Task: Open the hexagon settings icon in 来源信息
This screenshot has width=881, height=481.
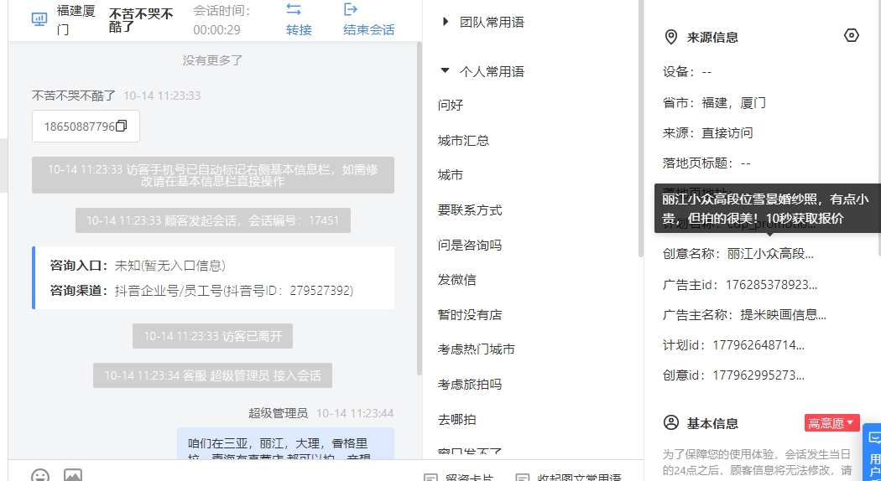Action: 852,35
